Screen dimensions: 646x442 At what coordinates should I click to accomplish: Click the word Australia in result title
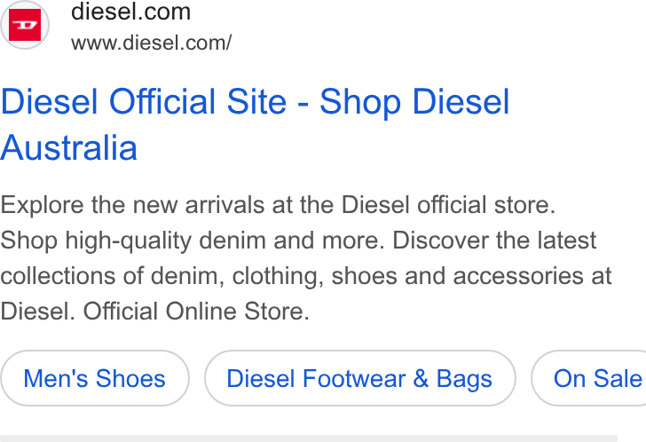coord(68,147)
